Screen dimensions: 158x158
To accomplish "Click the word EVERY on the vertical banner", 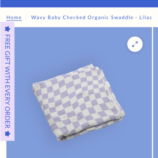I will (x=8, y=95).
